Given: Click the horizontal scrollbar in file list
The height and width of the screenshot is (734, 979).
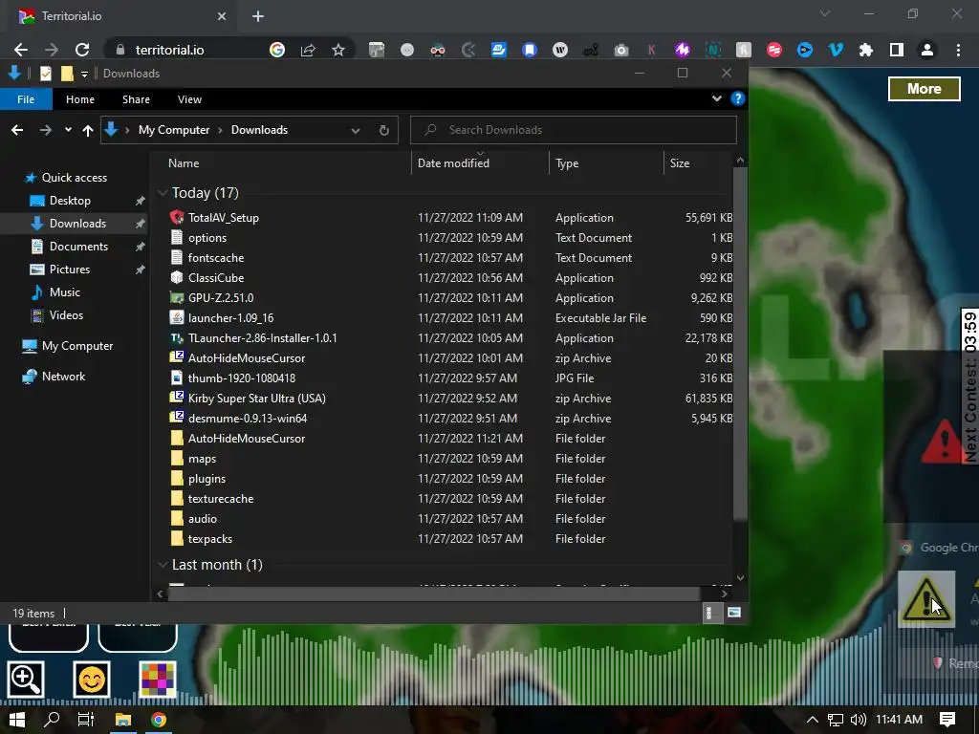Looking at the screenshot, I should [433, 594].
